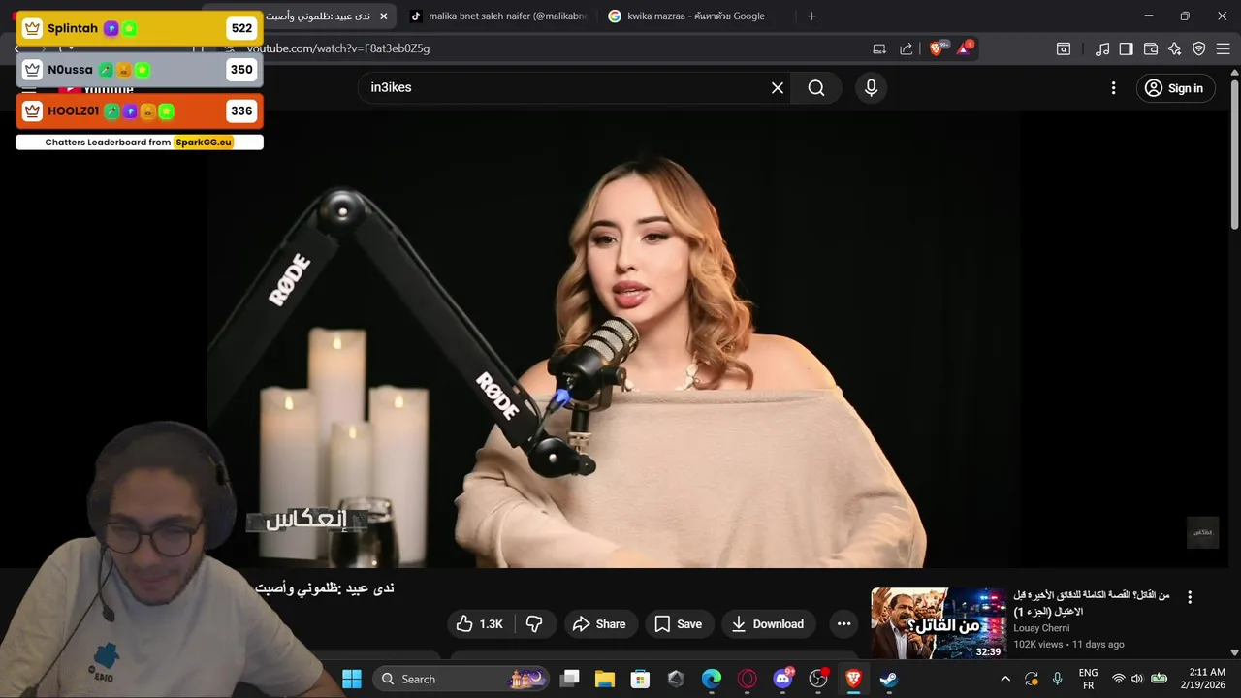Toggle the Brave sidebar panel icon
This screenshot has width=1241, height=698.
click(1126, 48)
